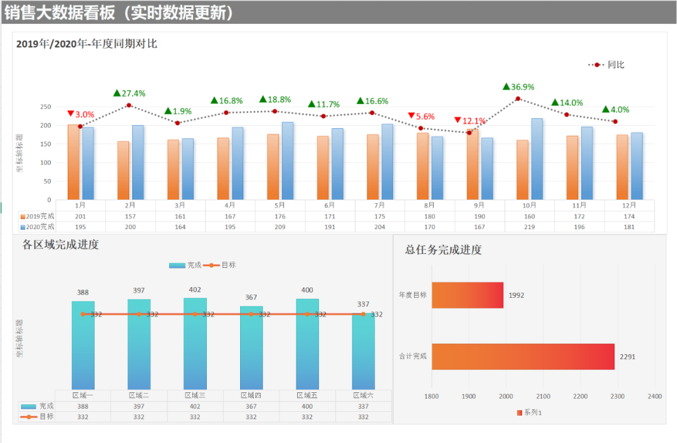Select the green triangle next to 36.9%
Viewport: 677px width, 443px height.
(x=506, y=86)
